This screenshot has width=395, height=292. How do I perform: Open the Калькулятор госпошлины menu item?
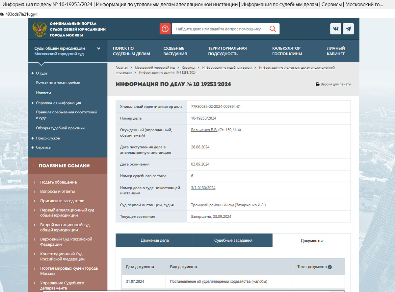point(287,51)
